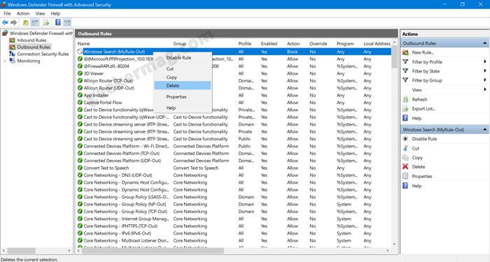Click green check icon beside App Installer
The width and height of the screenshot is (490, 262).
click(x=80, y=95)
